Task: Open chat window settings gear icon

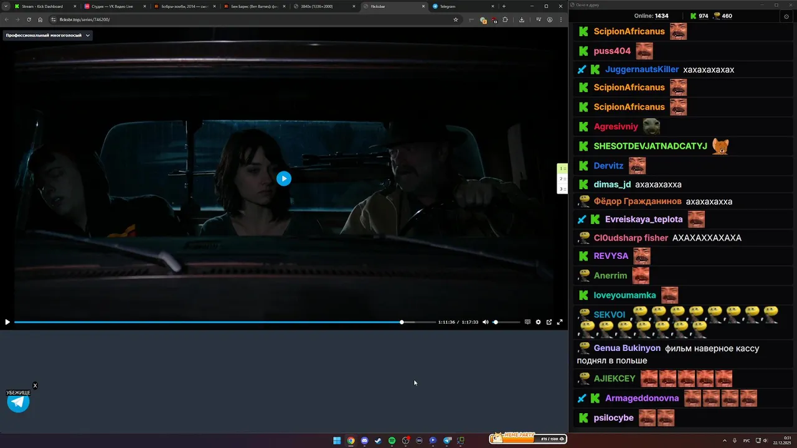Action: pyautogui.click(x=786, y=16)
